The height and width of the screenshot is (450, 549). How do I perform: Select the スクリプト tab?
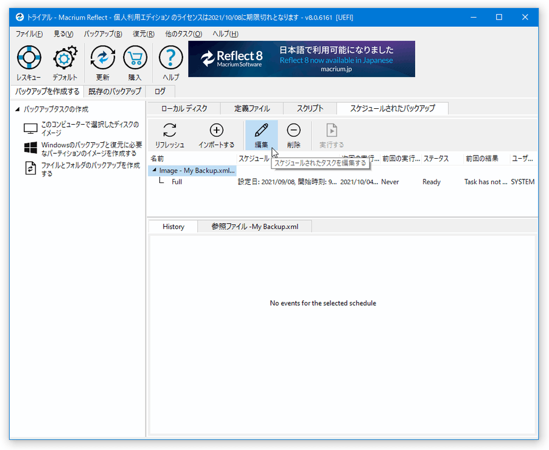pos(310,108)
